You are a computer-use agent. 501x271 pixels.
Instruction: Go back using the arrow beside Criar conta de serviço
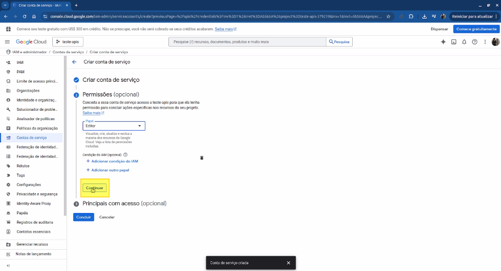(x=75, y=62)
